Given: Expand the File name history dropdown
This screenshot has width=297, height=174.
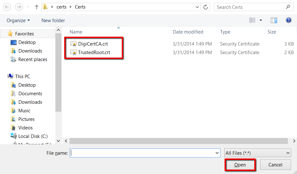Looking at the screenshot, I should 217,153.
